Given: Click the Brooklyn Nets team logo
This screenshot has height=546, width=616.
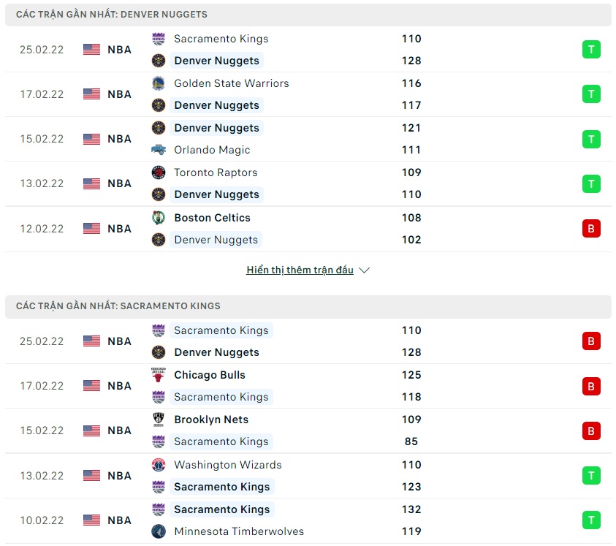Looking at the screenshot, I should tap(159, 420).
